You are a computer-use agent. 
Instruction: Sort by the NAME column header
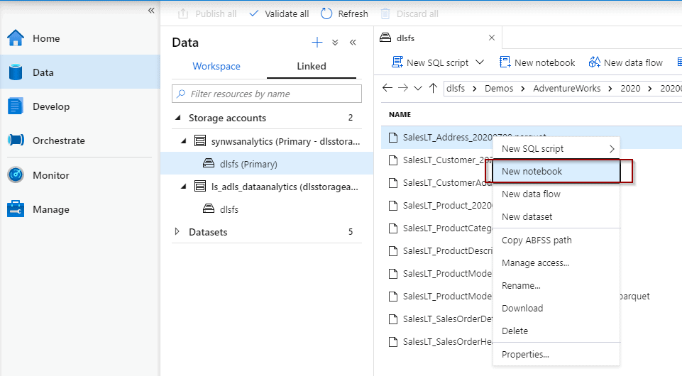pos(400,114)
